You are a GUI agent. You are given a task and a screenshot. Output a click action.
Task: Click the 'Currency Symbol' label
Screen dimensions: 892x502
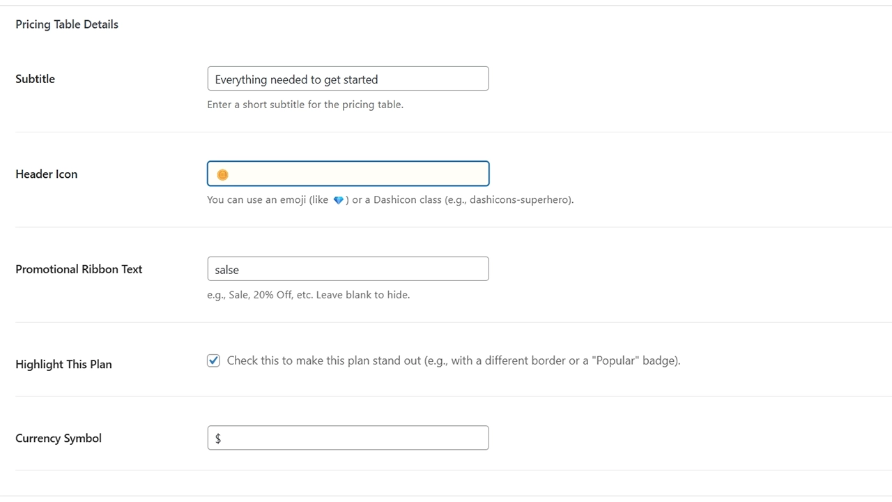pos(59,438)
